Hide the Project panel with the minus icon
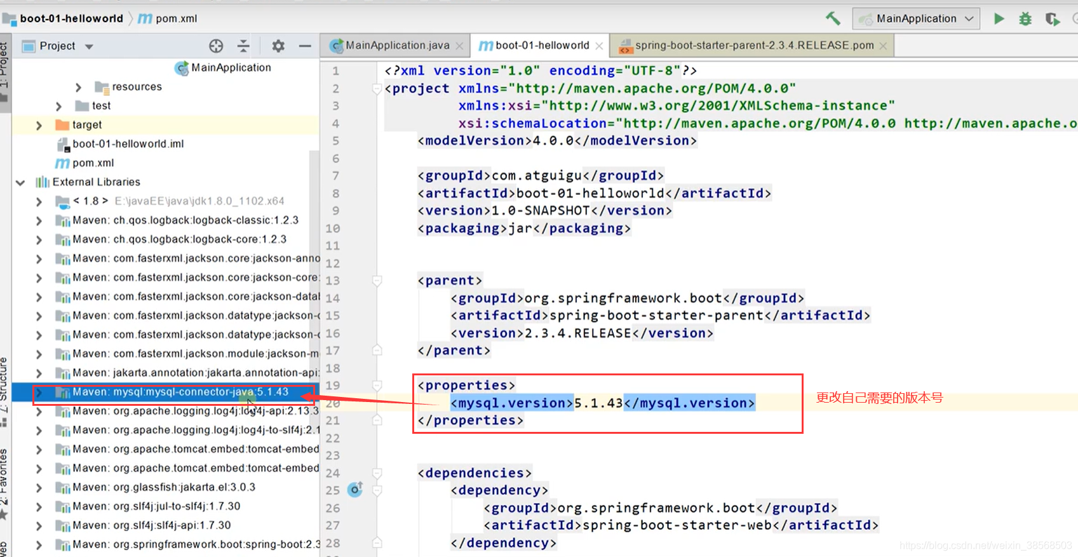 [x=305, y=46]
